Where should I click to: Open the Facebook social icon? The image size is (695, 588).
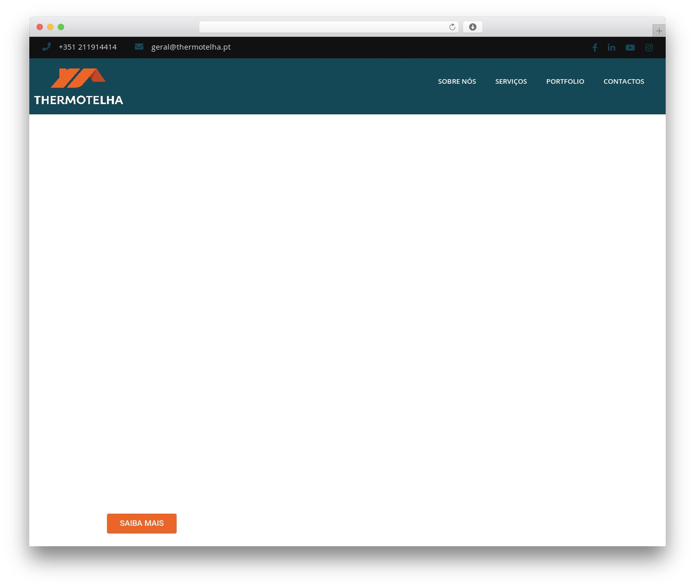(x=595, y=47)
